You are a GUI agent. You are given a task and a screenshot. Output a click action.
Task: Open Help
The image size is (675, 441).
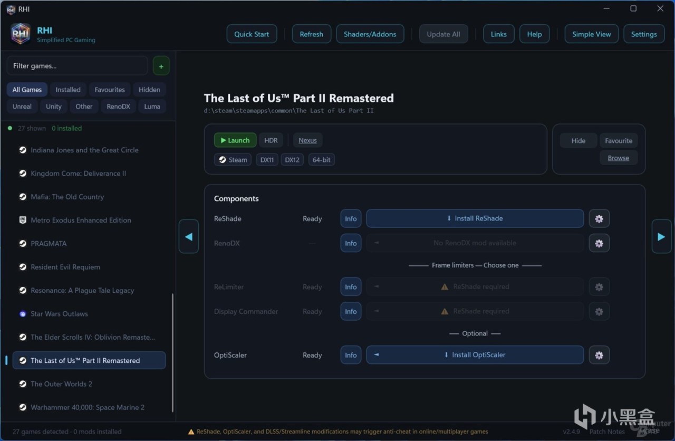click(x=534, y=34)
